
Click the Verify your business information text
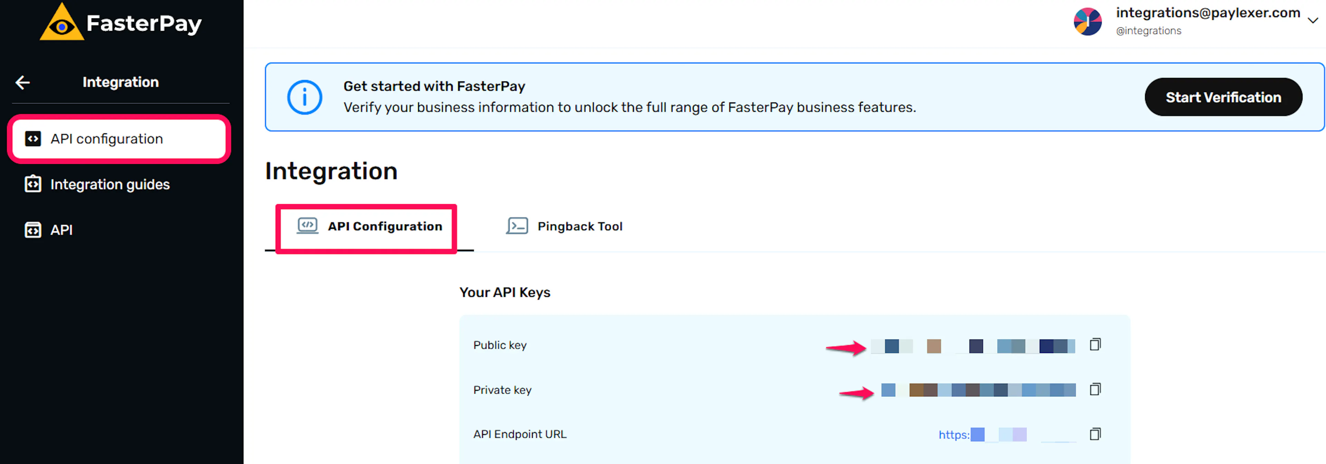(630, 108)
